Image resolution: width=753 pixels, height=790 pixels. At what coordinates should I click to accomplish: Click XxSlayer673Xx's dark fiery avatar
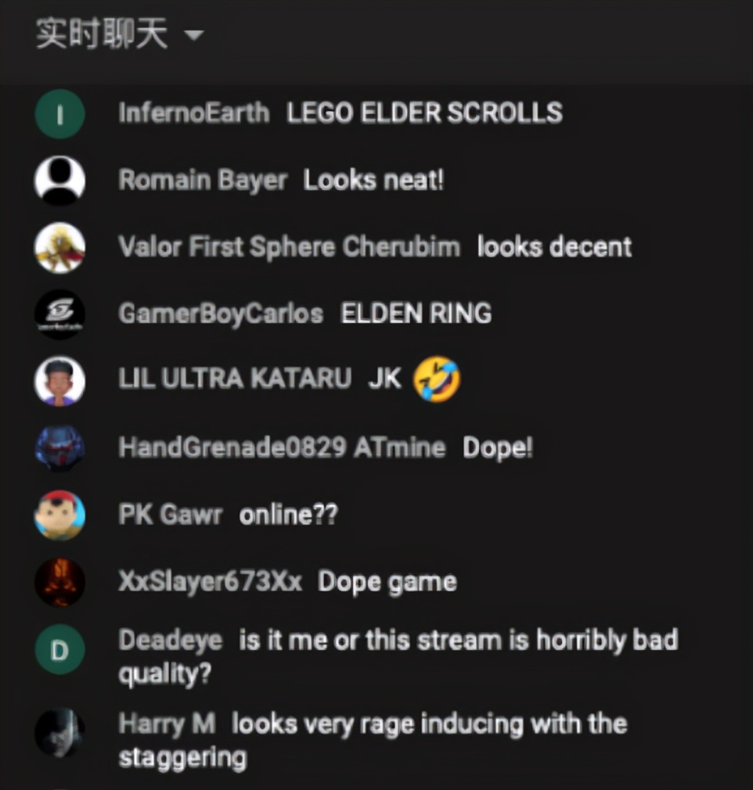click(59, 582)
